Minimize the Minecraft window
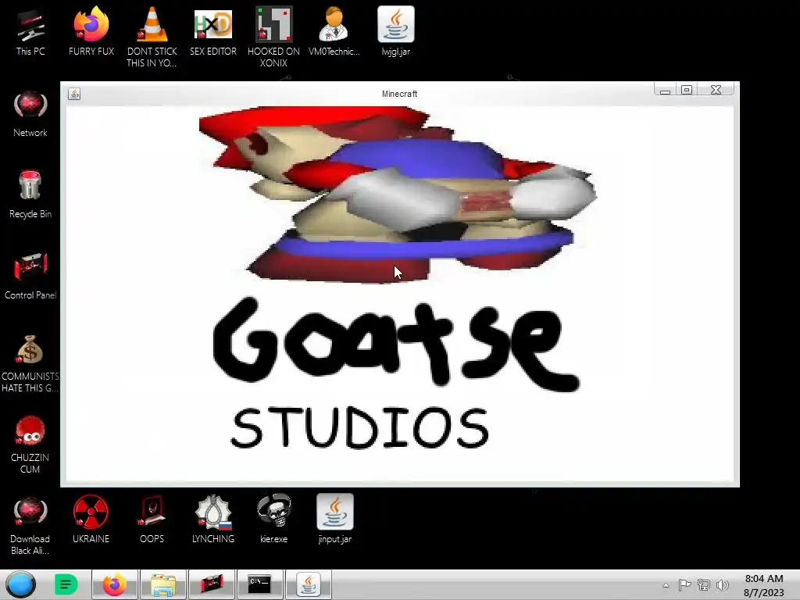800x600 pixels. [665, 91]
